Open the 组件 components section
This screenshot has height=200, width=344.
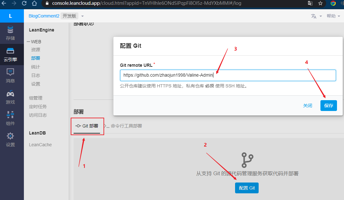pos(10,118)
